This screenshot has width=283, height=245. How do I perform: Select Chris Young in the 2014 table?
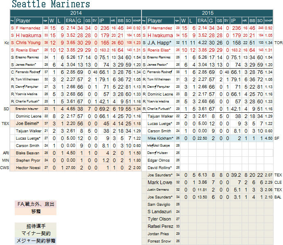click(28, 43)
